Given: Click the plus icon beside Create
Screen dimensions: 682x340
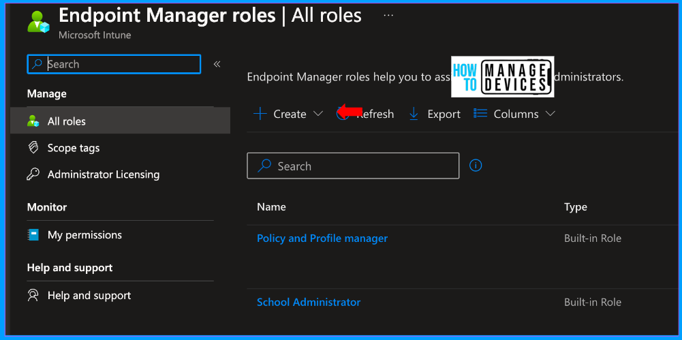Looking at the screenshot, I should click(x=260, y=114).
